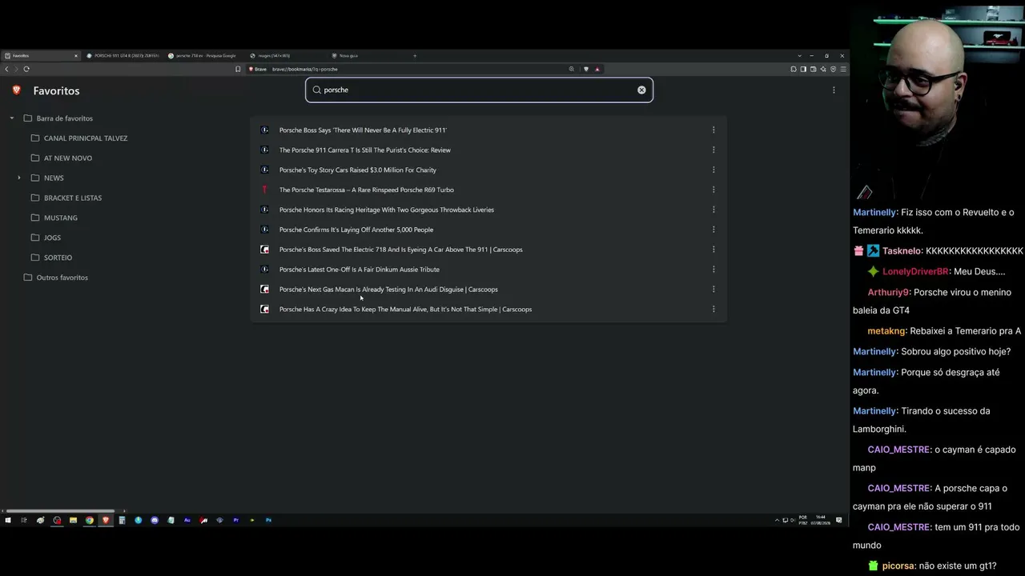Open Brave Rewards triangle icon
This screenshot has height=576, width=1025.
tap(597, 69)
